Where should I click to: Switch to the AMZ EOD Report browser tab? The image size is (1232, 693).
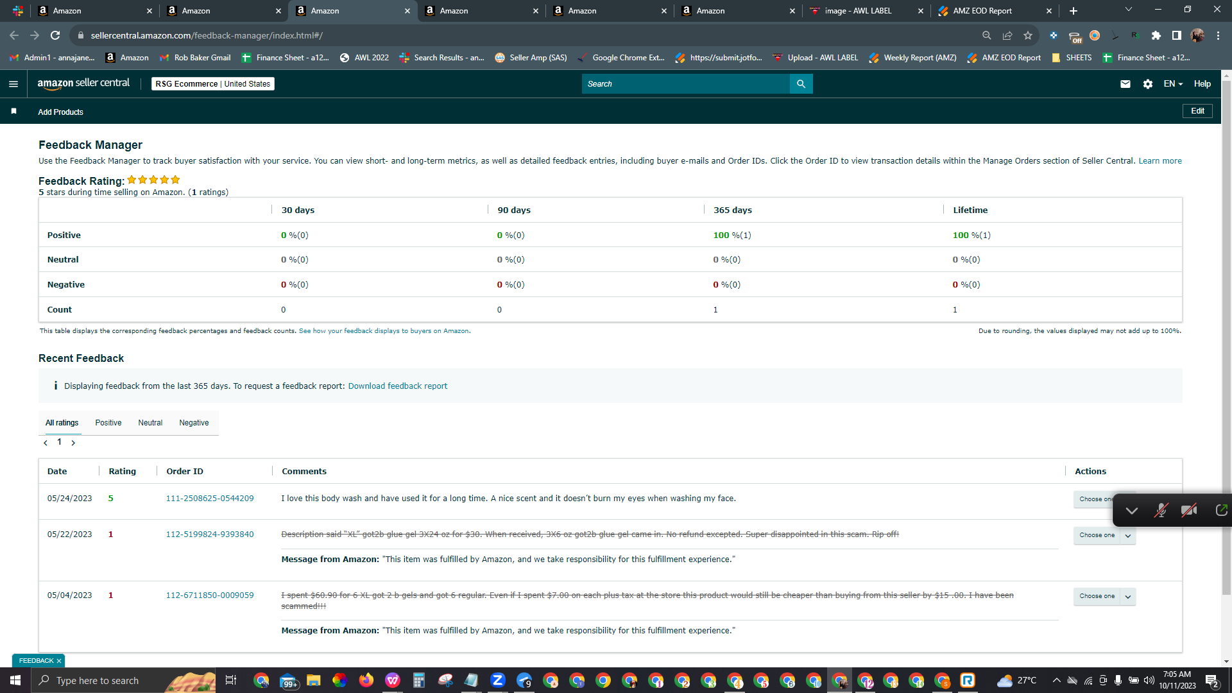pos(995,11)
